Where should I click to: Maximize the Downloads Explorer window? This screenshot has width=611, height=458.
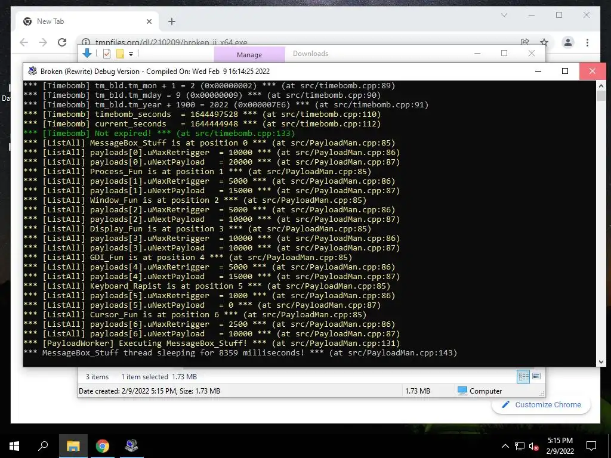point(504,53)
